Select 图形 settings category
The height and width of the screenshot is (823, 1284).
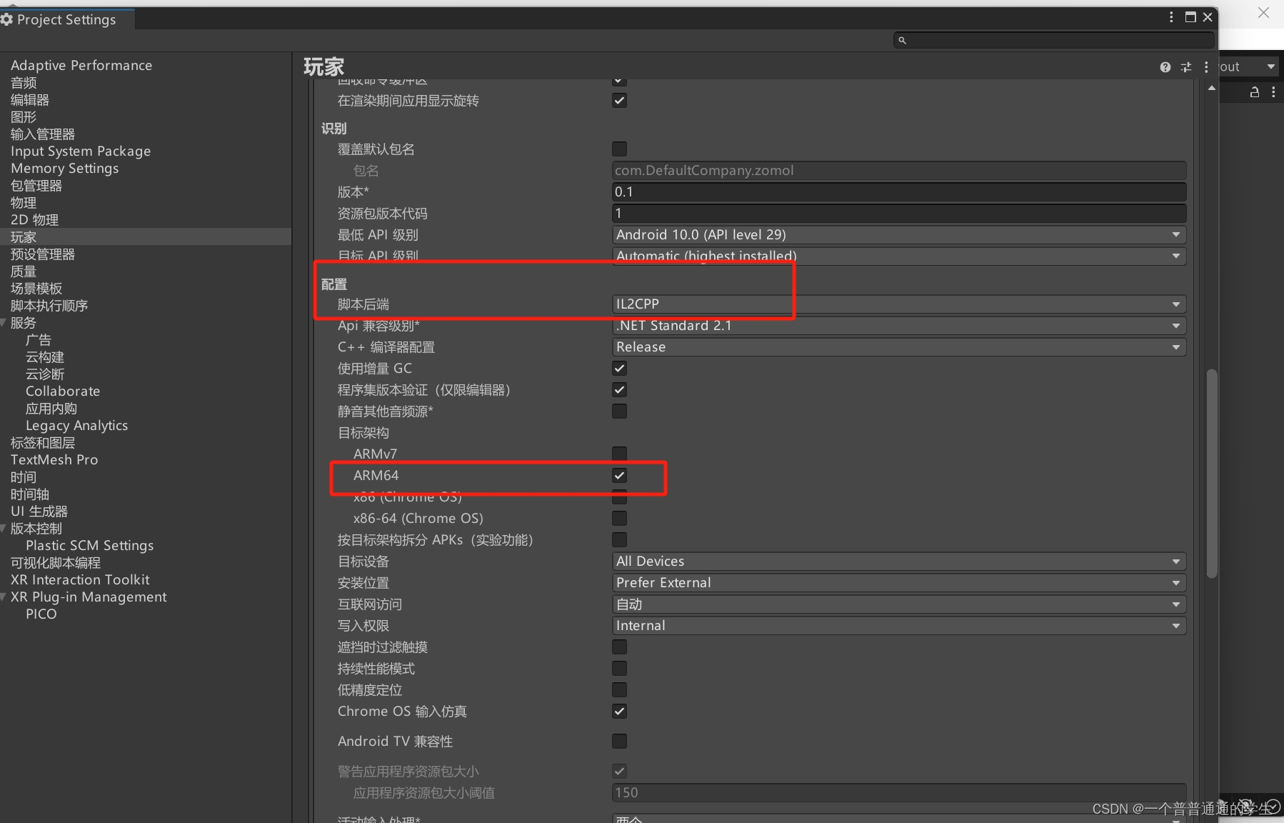pos(24,117)
